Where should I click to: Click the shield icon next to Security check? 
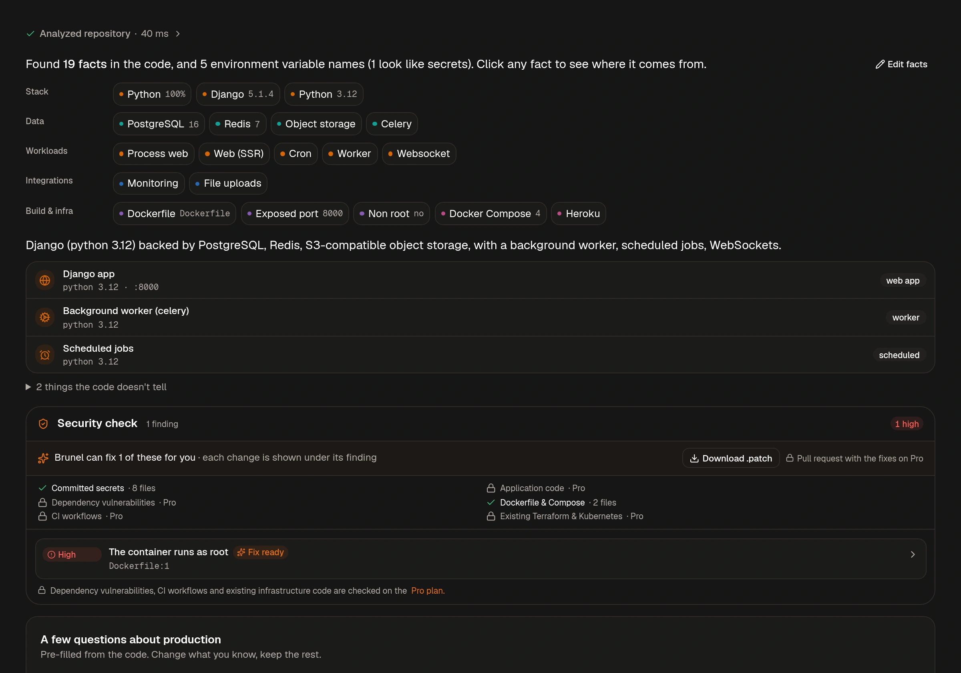(43, 424)
